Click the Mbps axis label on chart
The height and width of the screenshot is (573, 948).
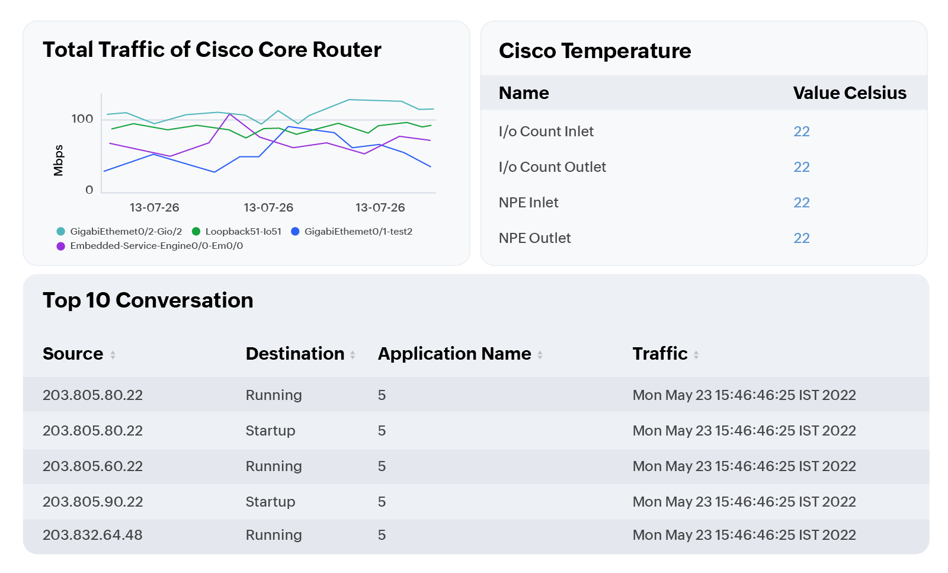tap(58, 161)
